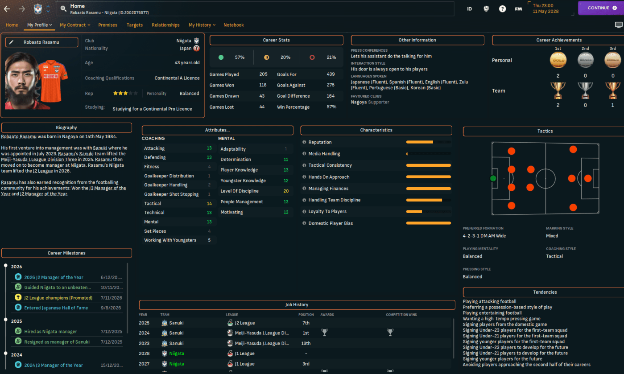Go back using the back arrow
This screenshot has width=624, height=374.
coord(7,8)
